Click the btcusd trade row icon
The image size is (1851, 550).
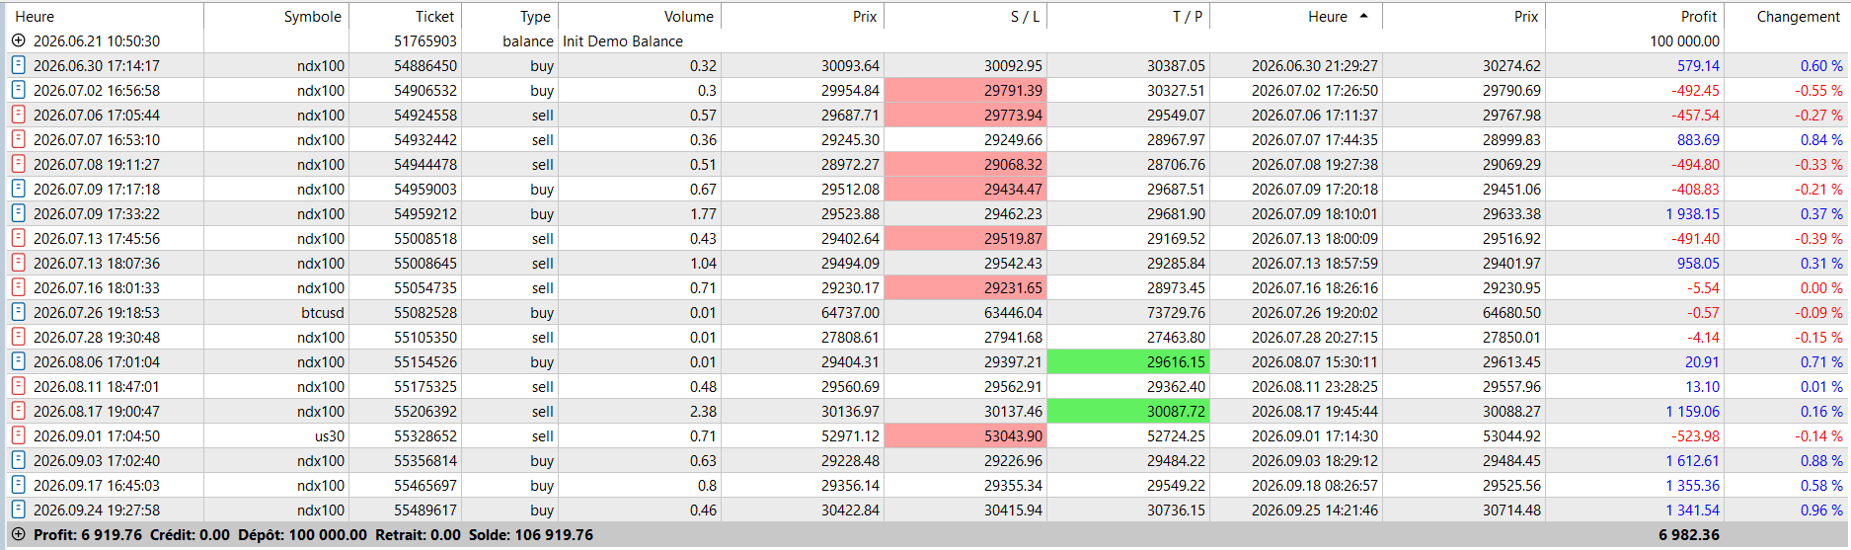18,312
